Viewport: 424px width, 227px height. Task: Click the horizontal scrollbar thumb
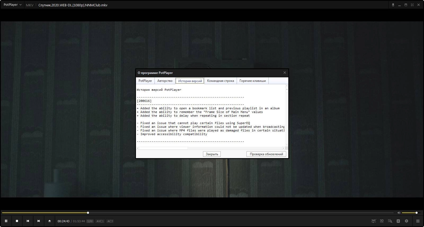pos(163,148)
